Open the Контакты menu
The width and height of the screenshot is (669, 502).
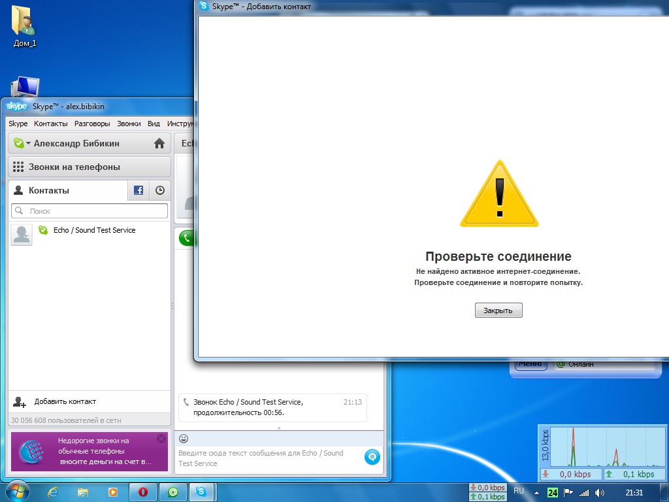51,124
